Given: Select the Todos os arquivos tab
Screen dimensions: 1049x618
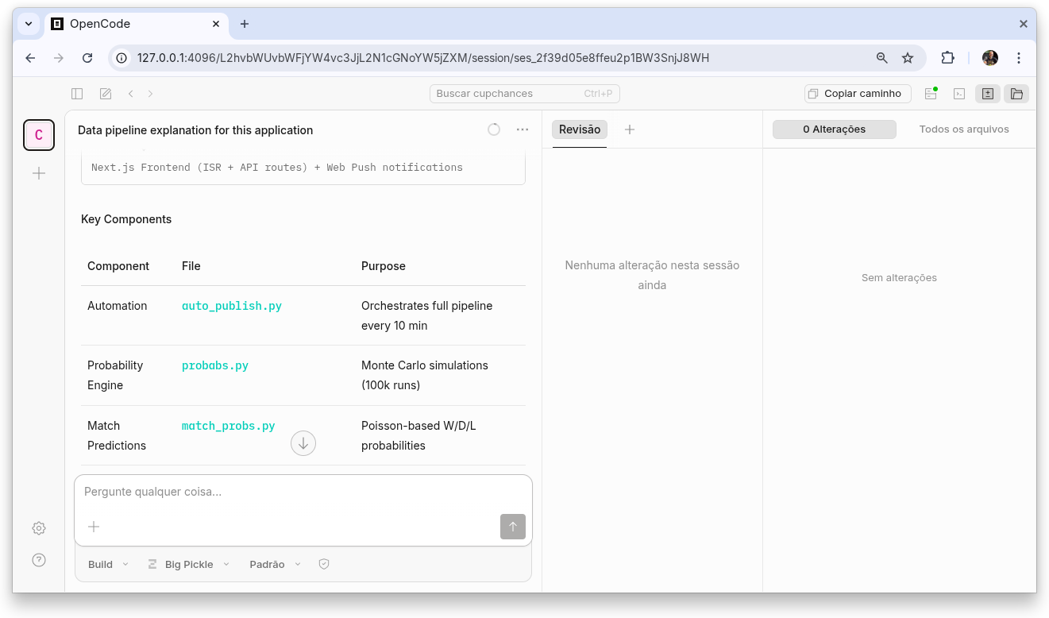Looking at the screenshot, I should click(964, 129).
